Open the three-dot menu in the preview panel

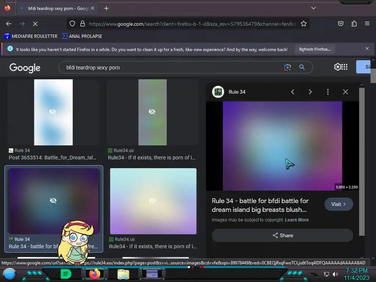(328, 92)
